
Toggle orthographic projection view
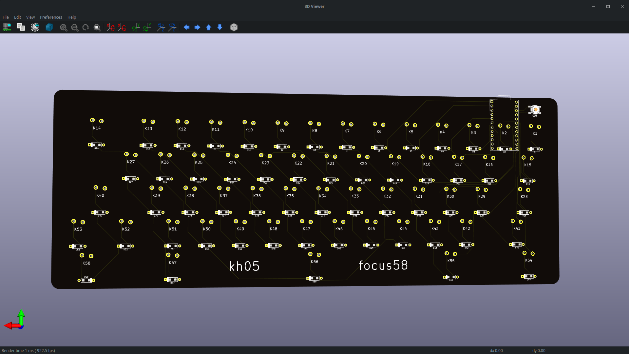(234, 28)
